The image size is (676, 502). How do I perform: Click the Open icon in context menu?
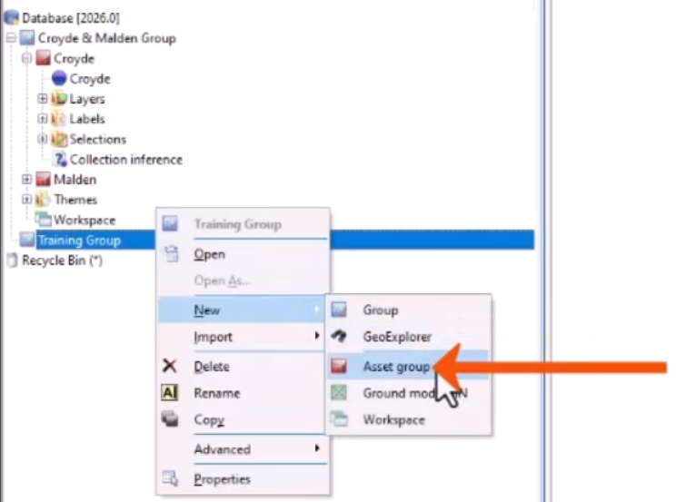tap(171, 254)
